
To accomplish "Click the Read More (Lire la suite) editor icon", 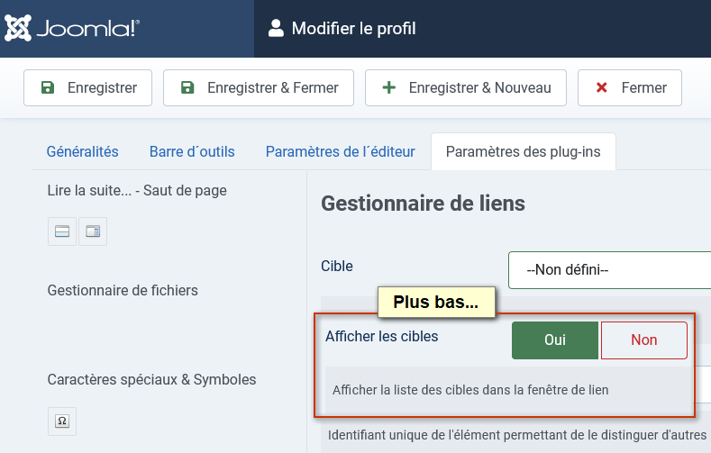I will point(62,231).
